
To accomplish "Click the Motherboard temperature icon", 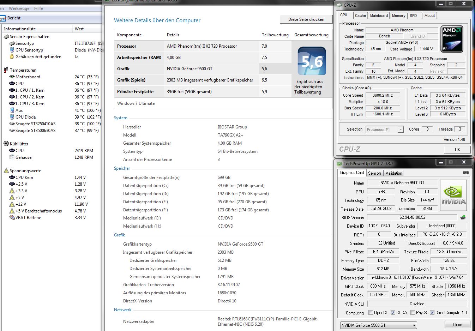I will (x=12, y=77).
